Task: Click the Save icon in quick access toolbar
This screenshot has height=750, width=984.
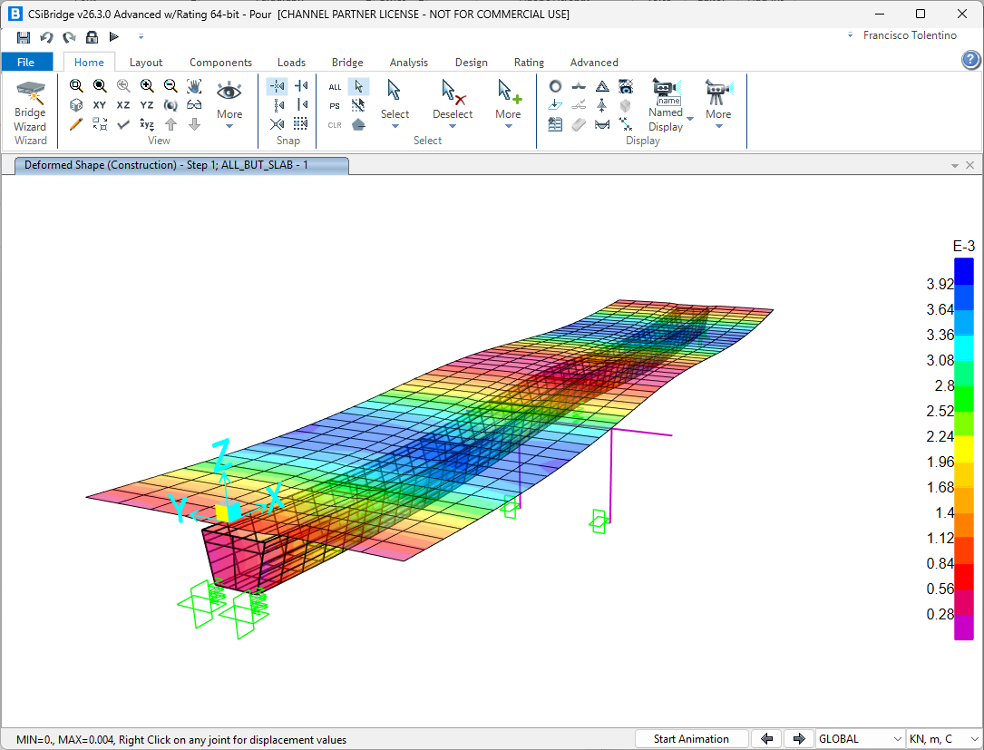Action: click(x=24, y=37)
